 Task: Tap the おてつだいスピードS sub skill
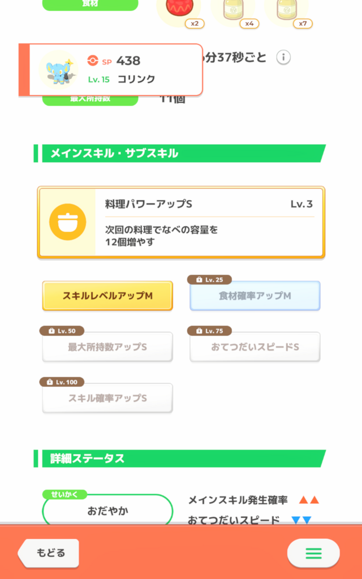tap(255, 347)
